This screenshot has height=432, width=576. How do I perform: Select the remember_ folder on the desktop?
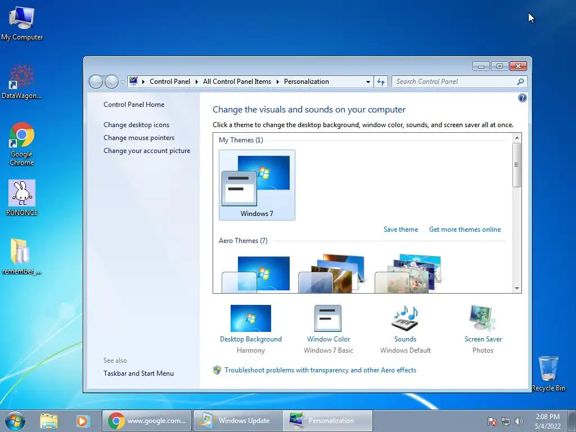click(x=22, y=256)
